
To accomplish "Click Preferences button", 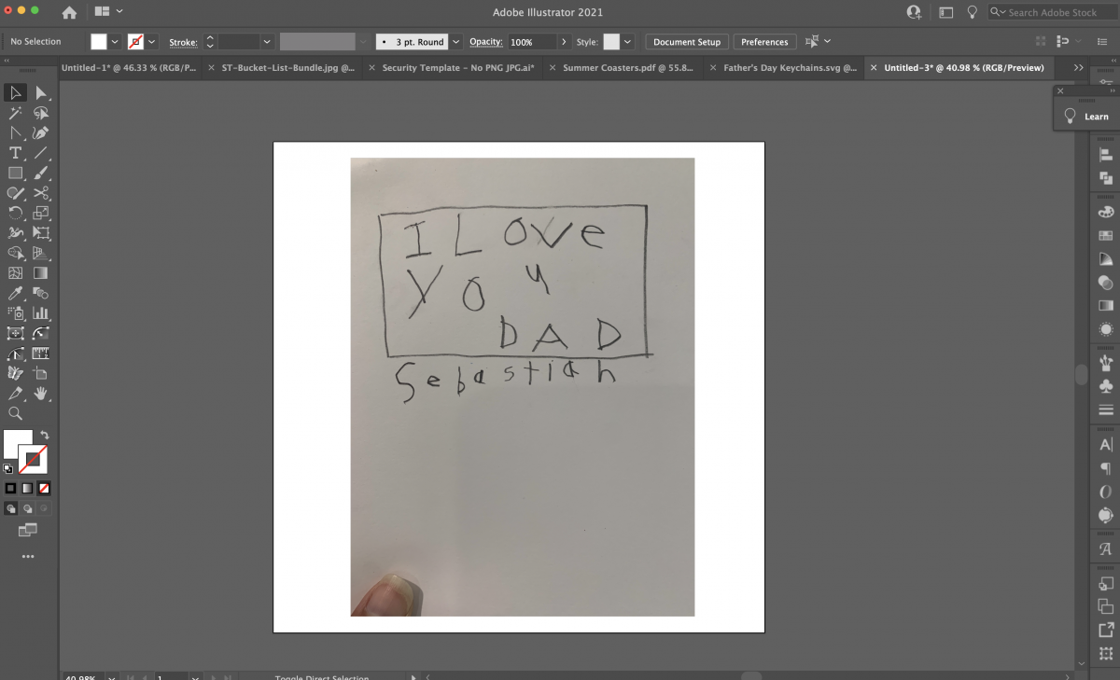I will tap(764, 42).
